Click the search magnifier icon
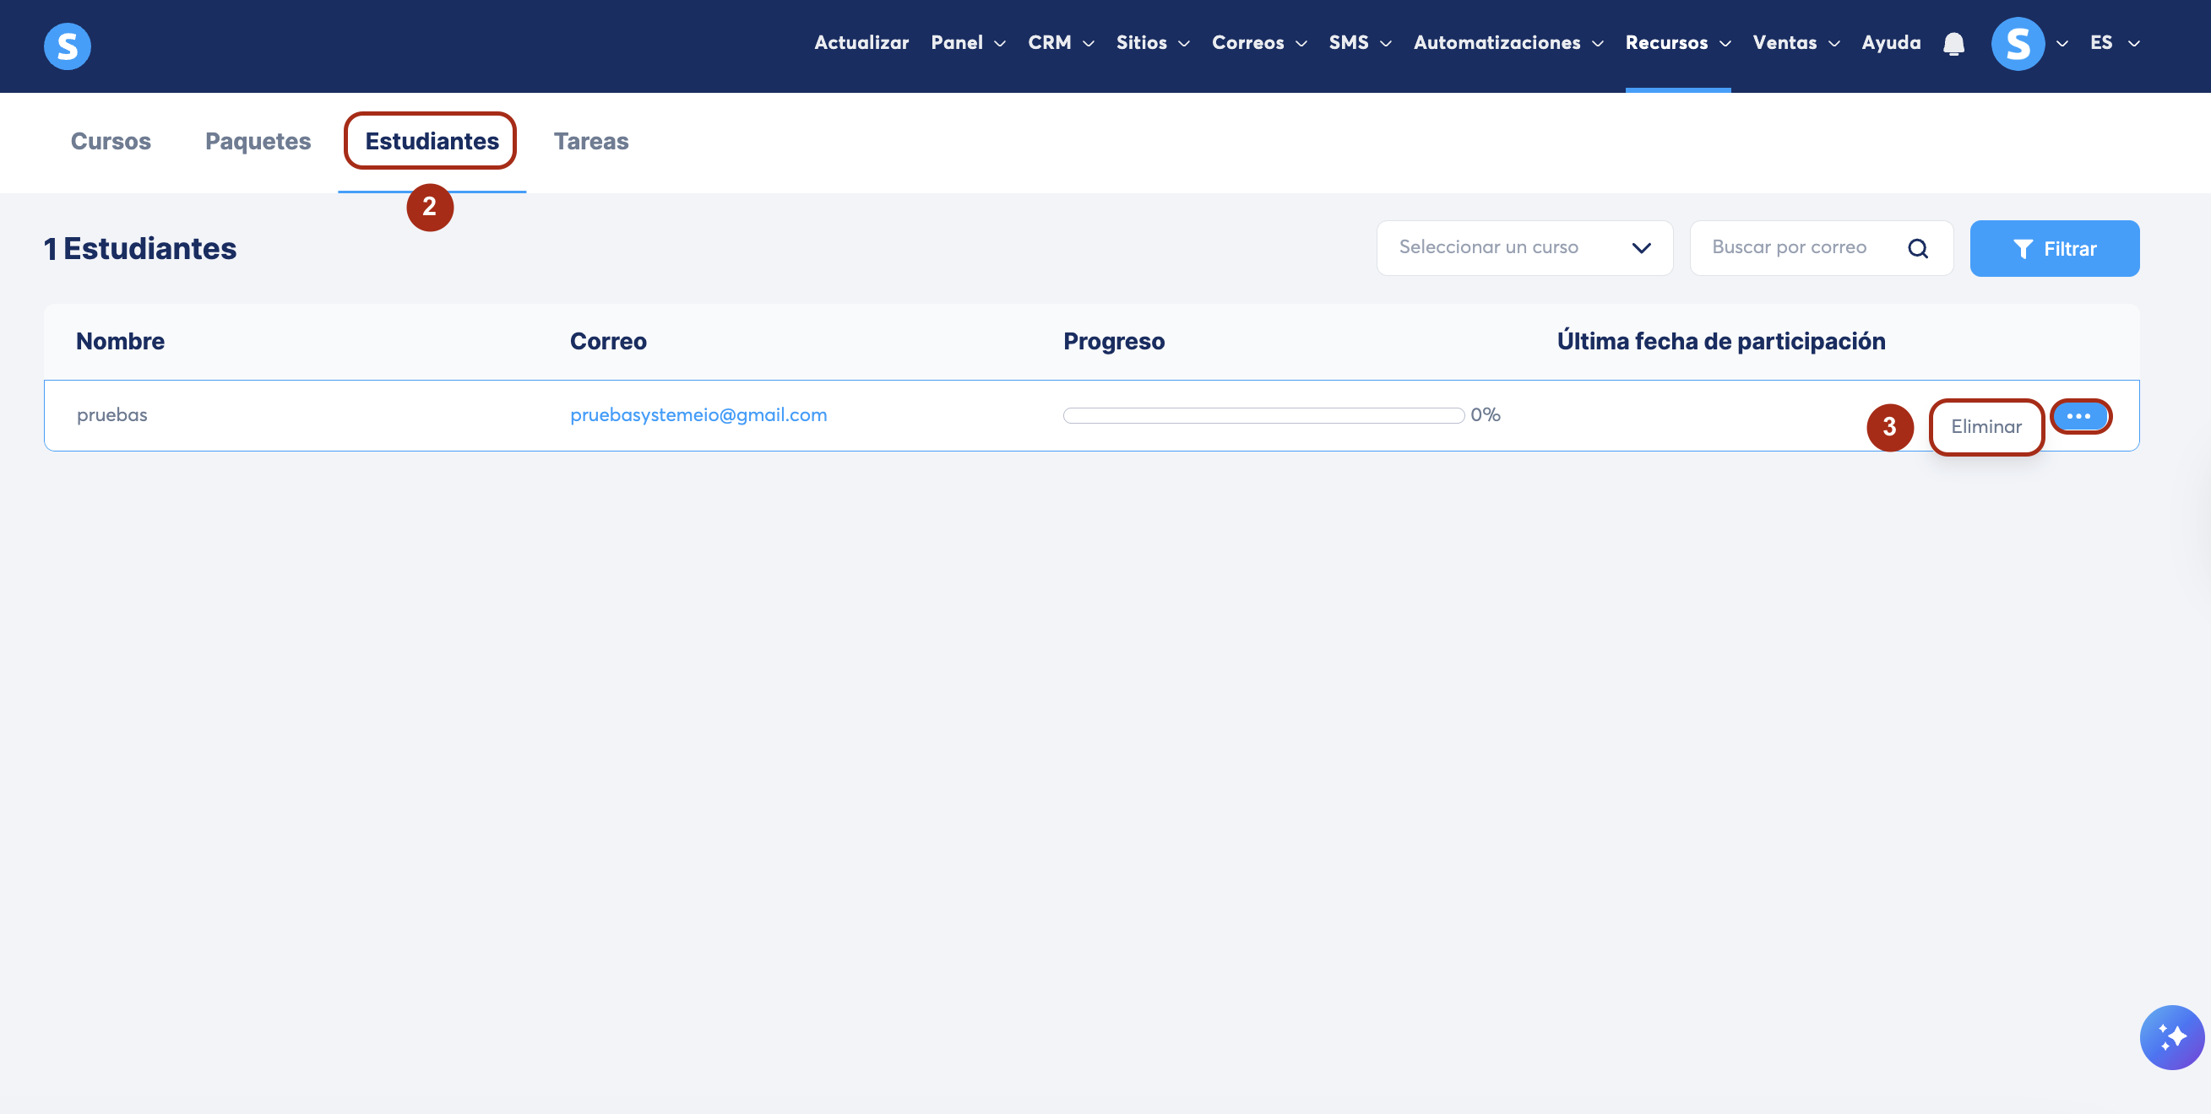The height and width of the screenshot is (1114, 2211). pyautogui.click(x=1917, y=249)
